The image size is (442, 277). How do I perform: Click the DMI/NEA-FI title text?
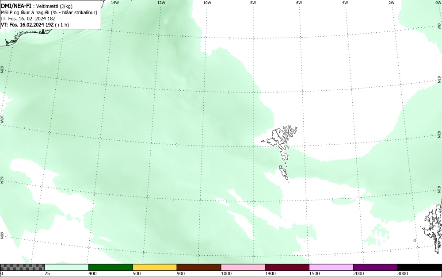(16, 6)
